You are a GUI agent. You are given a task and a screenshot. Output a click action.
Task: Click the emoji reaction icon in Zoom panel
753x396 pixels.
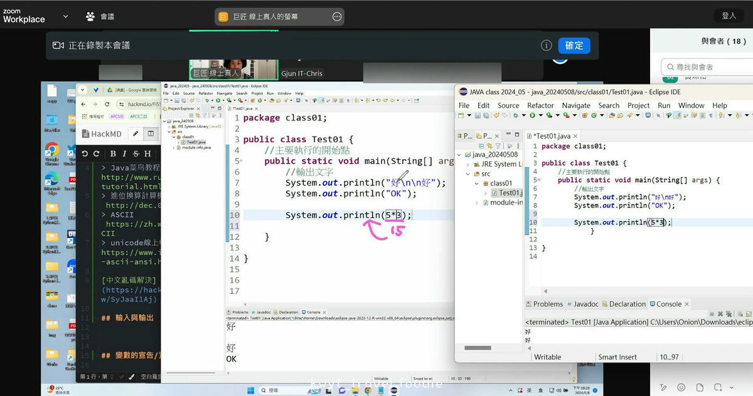(x=681, y=387)
